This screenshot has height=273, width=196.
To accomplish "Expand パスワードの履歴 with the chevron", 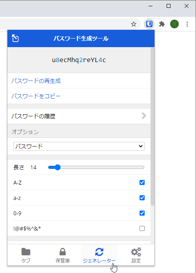I will pyautogui.click(x=144, y=116).
